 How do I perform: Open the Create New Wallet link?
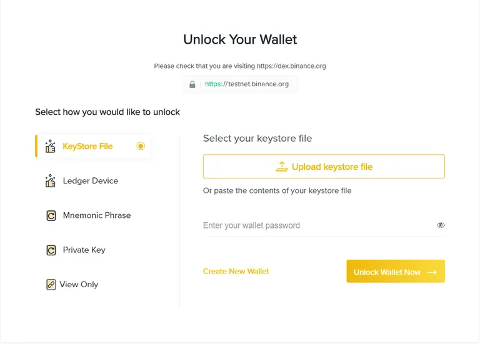(236, 271)
